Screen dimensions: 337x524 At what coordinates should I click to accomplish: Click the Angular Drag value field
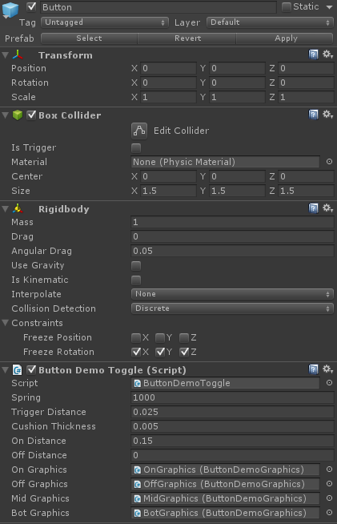pyautogui.click(x=232, y=251)
